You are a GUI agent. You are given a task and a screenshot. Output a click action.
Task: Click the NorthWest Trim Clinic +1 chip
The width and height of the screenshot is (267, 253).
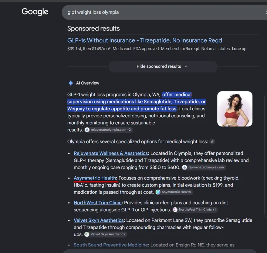195,210
